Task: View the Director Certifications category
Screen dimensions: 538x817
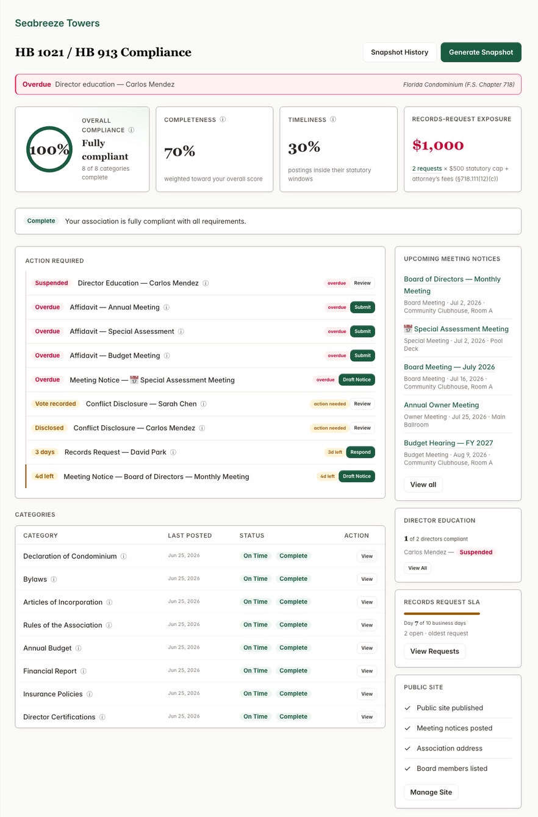Action: click(x=367, y=717)
